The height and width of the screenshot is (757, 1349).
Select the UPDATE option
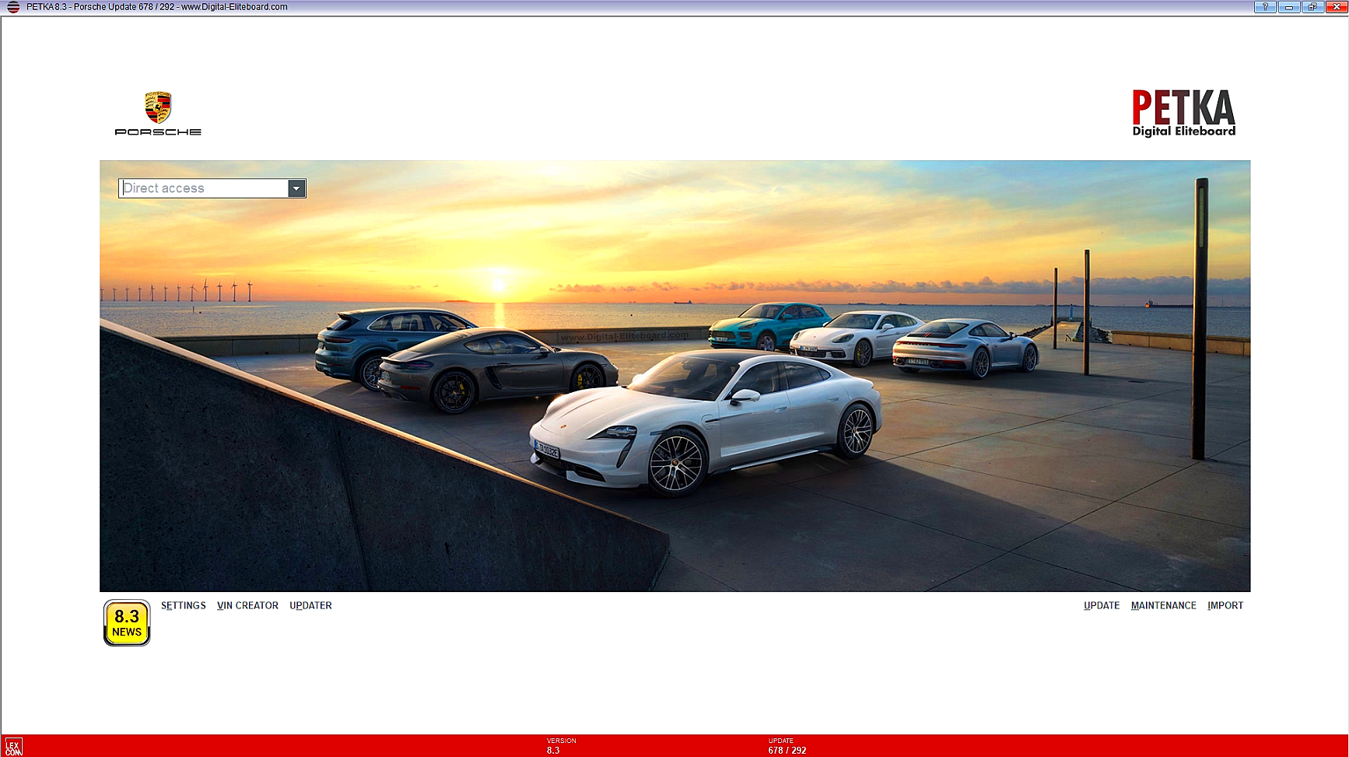pos(1102,605)
